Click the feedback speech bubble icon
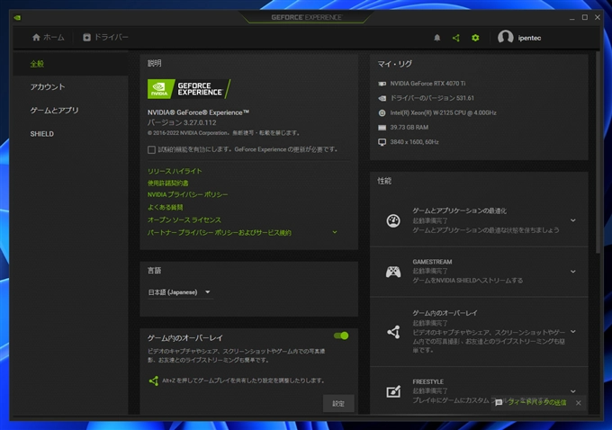612x430 pixels. 499,403
